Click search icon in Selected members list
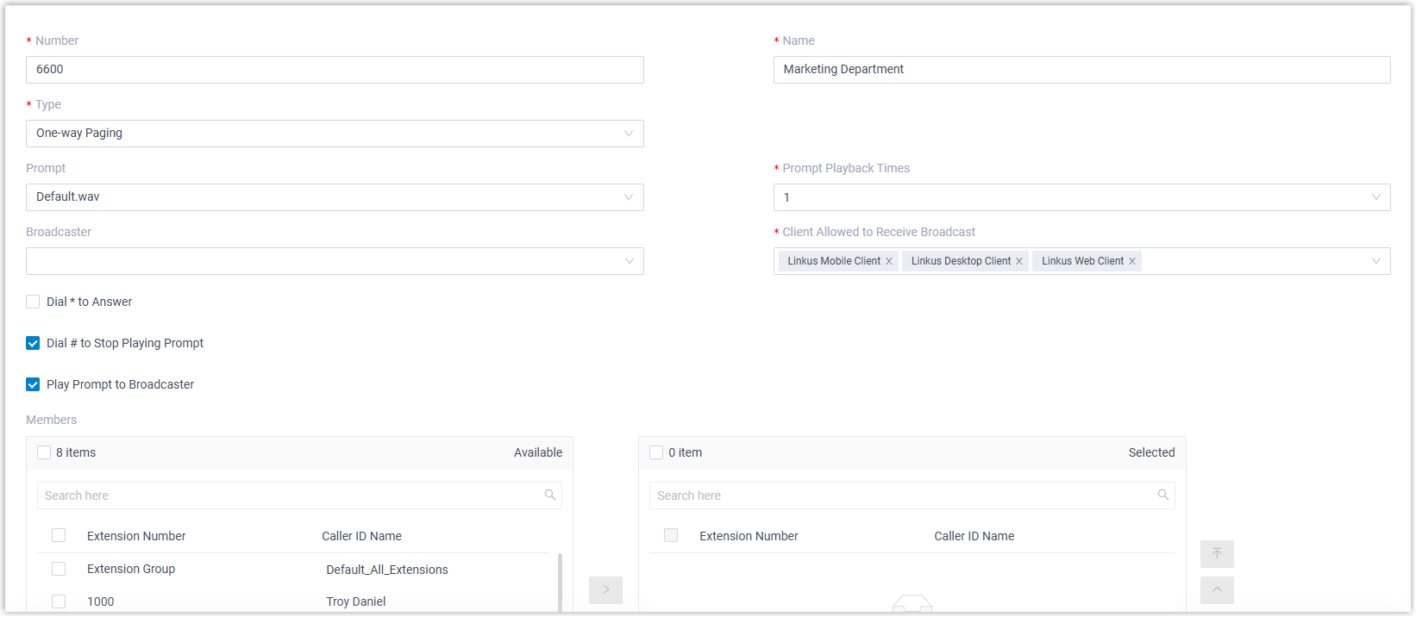The height and width of the screenshot is (617, 1416). click(x=1162, y=495)
